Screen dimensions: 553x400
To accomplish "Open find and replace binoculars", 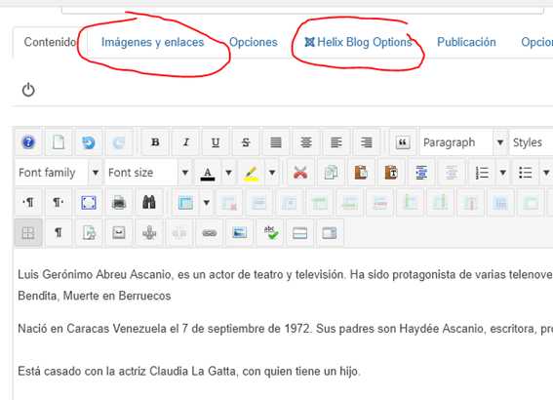I will (149, 203).
